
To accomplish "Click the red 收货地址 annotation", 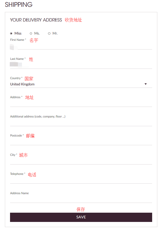I will (73, 20).
